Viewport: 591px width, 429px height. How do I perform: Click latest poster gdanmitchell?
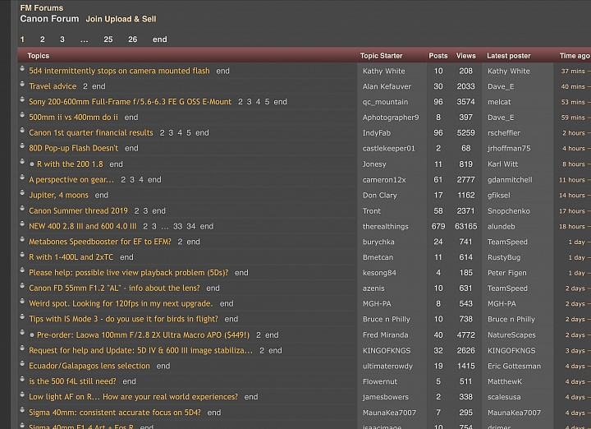pyautogui.click(x=510, y=180)
